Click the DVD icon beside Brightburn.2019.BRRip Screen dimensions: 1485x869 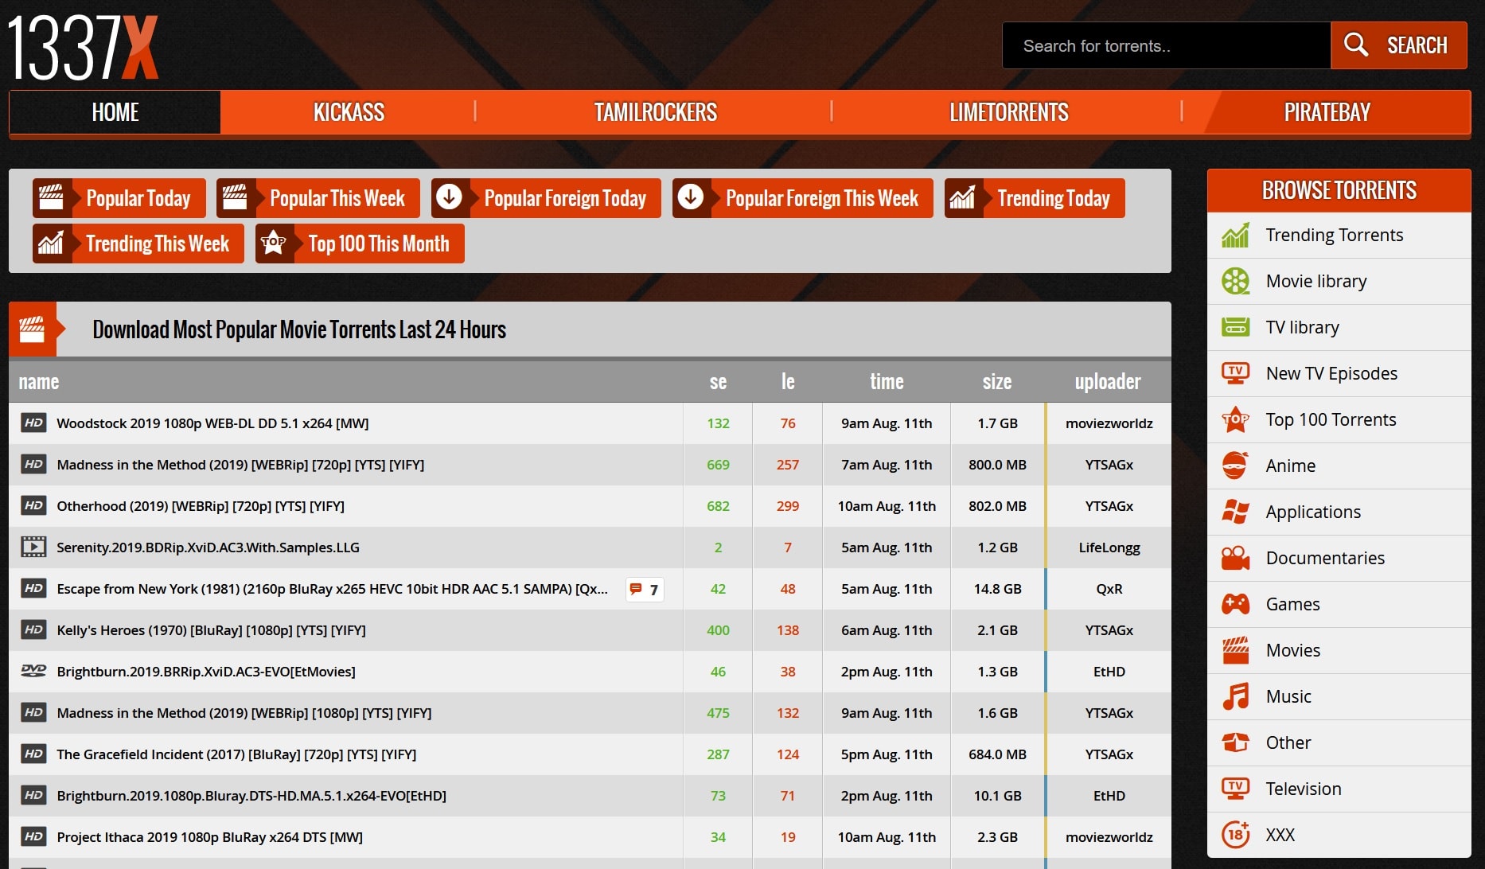[x=33, y=671]
